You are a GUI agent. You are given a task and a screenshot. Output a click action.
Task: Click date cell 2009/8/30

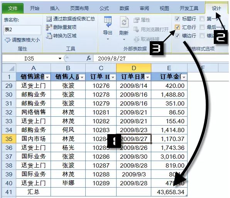coord(134,156)
